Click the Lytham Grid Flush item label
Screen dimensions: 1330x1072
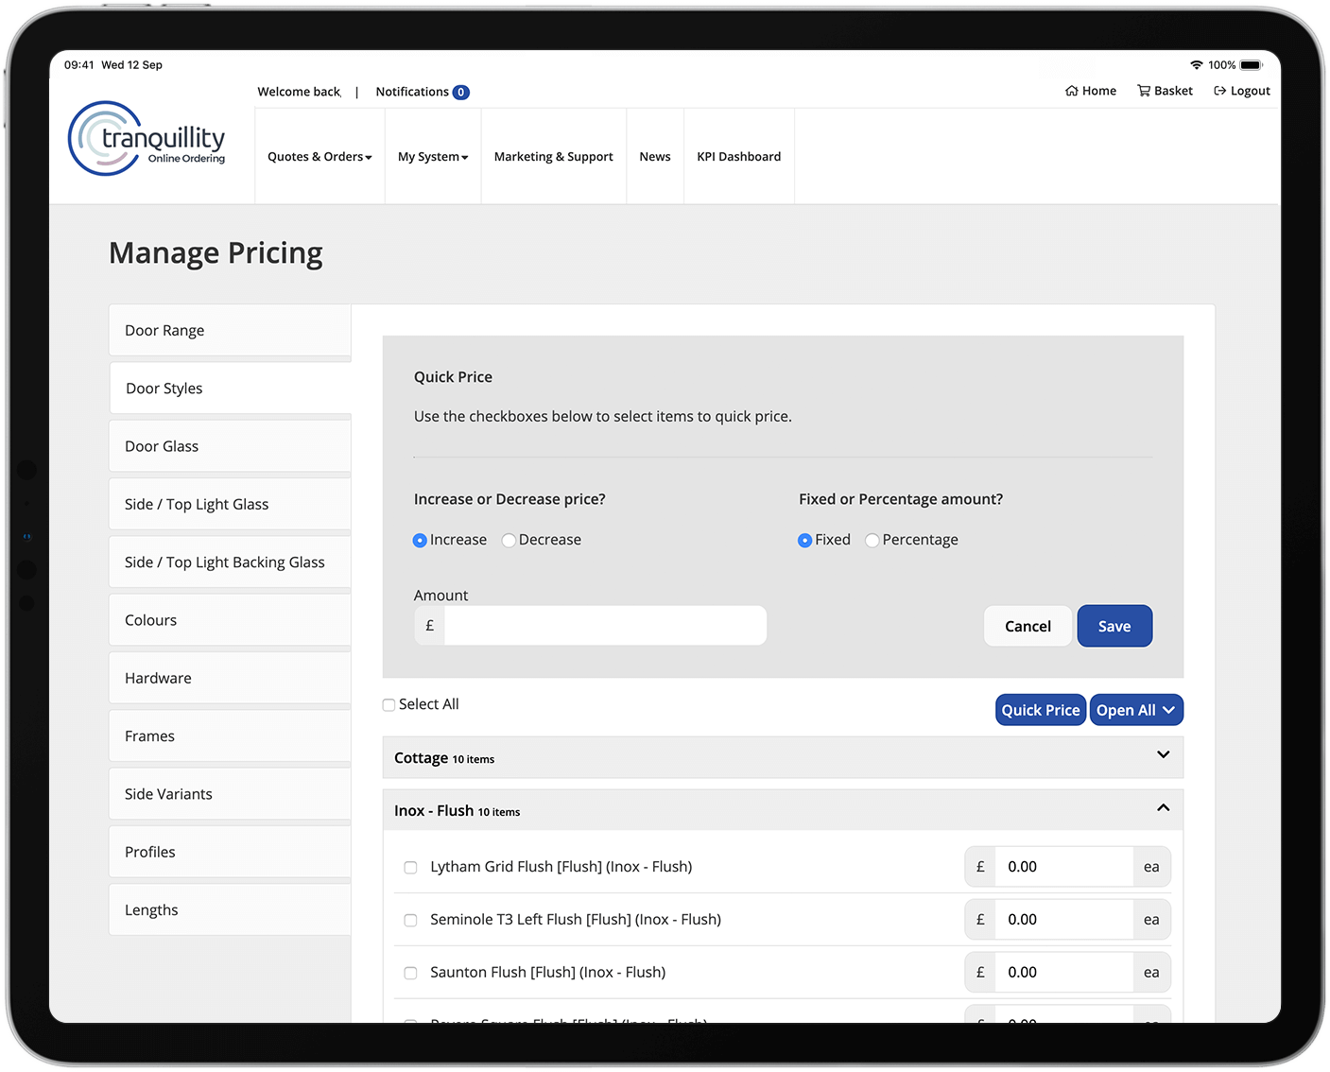coord(561,867)
